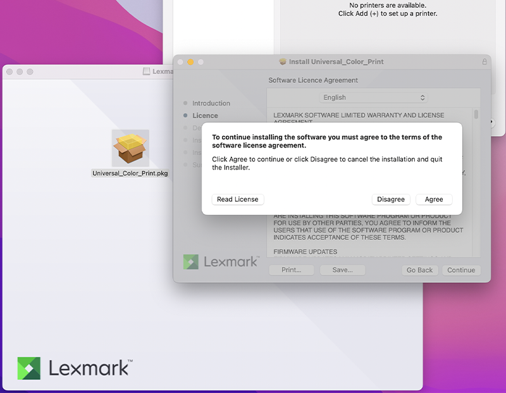506x393 pixels.
Task: Click Go Back in the installer window
Action: [x=419, y=270]
